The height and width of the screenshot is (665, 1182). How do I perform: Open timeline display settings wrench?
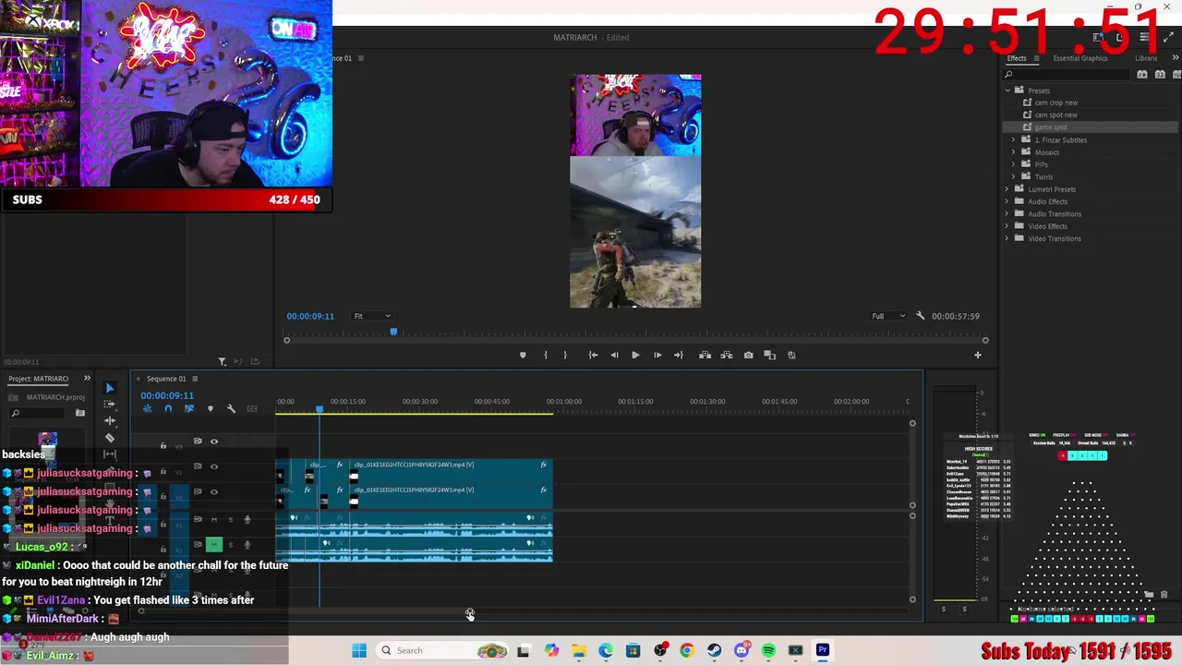click(231, 408)
